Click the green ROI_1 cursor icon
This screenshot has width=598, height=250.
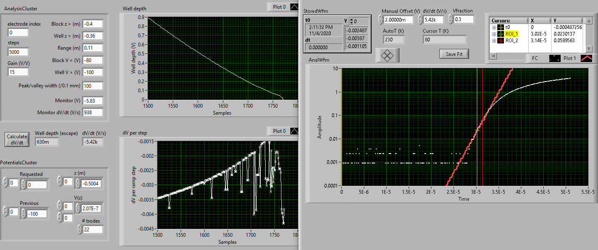tap(501, 34)
